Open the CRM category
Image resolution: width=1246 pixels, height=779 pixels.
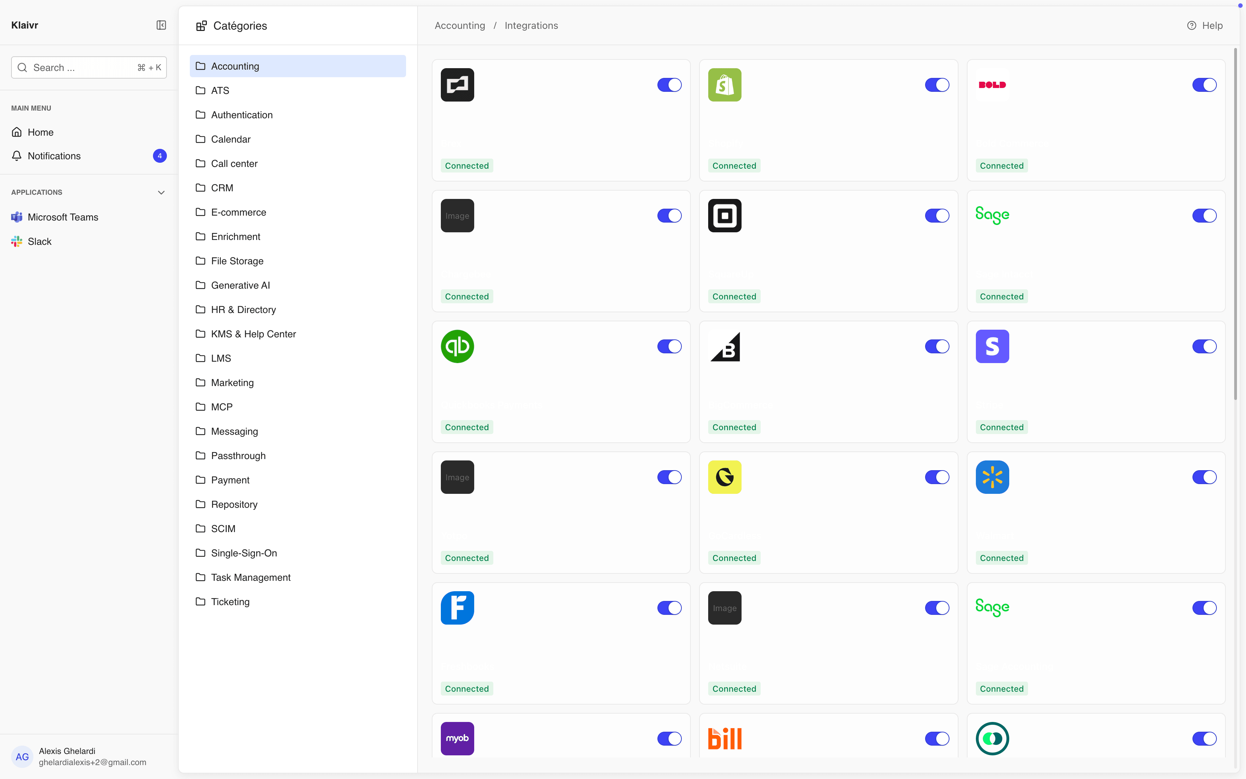298,187
